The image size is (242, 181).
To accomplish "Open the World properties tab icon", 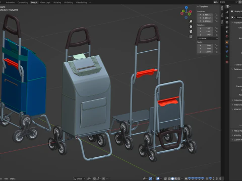I will pyautogui.click(x=227, y=36).
